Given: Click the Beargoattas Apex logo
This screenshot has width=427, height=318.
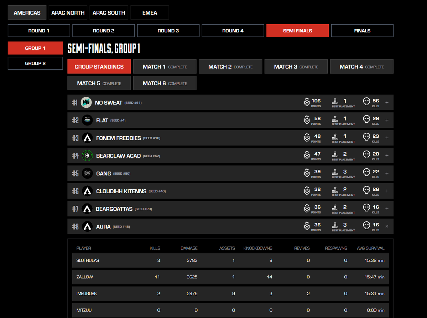Looking at the screenshot, I should [x=87, y=209].
